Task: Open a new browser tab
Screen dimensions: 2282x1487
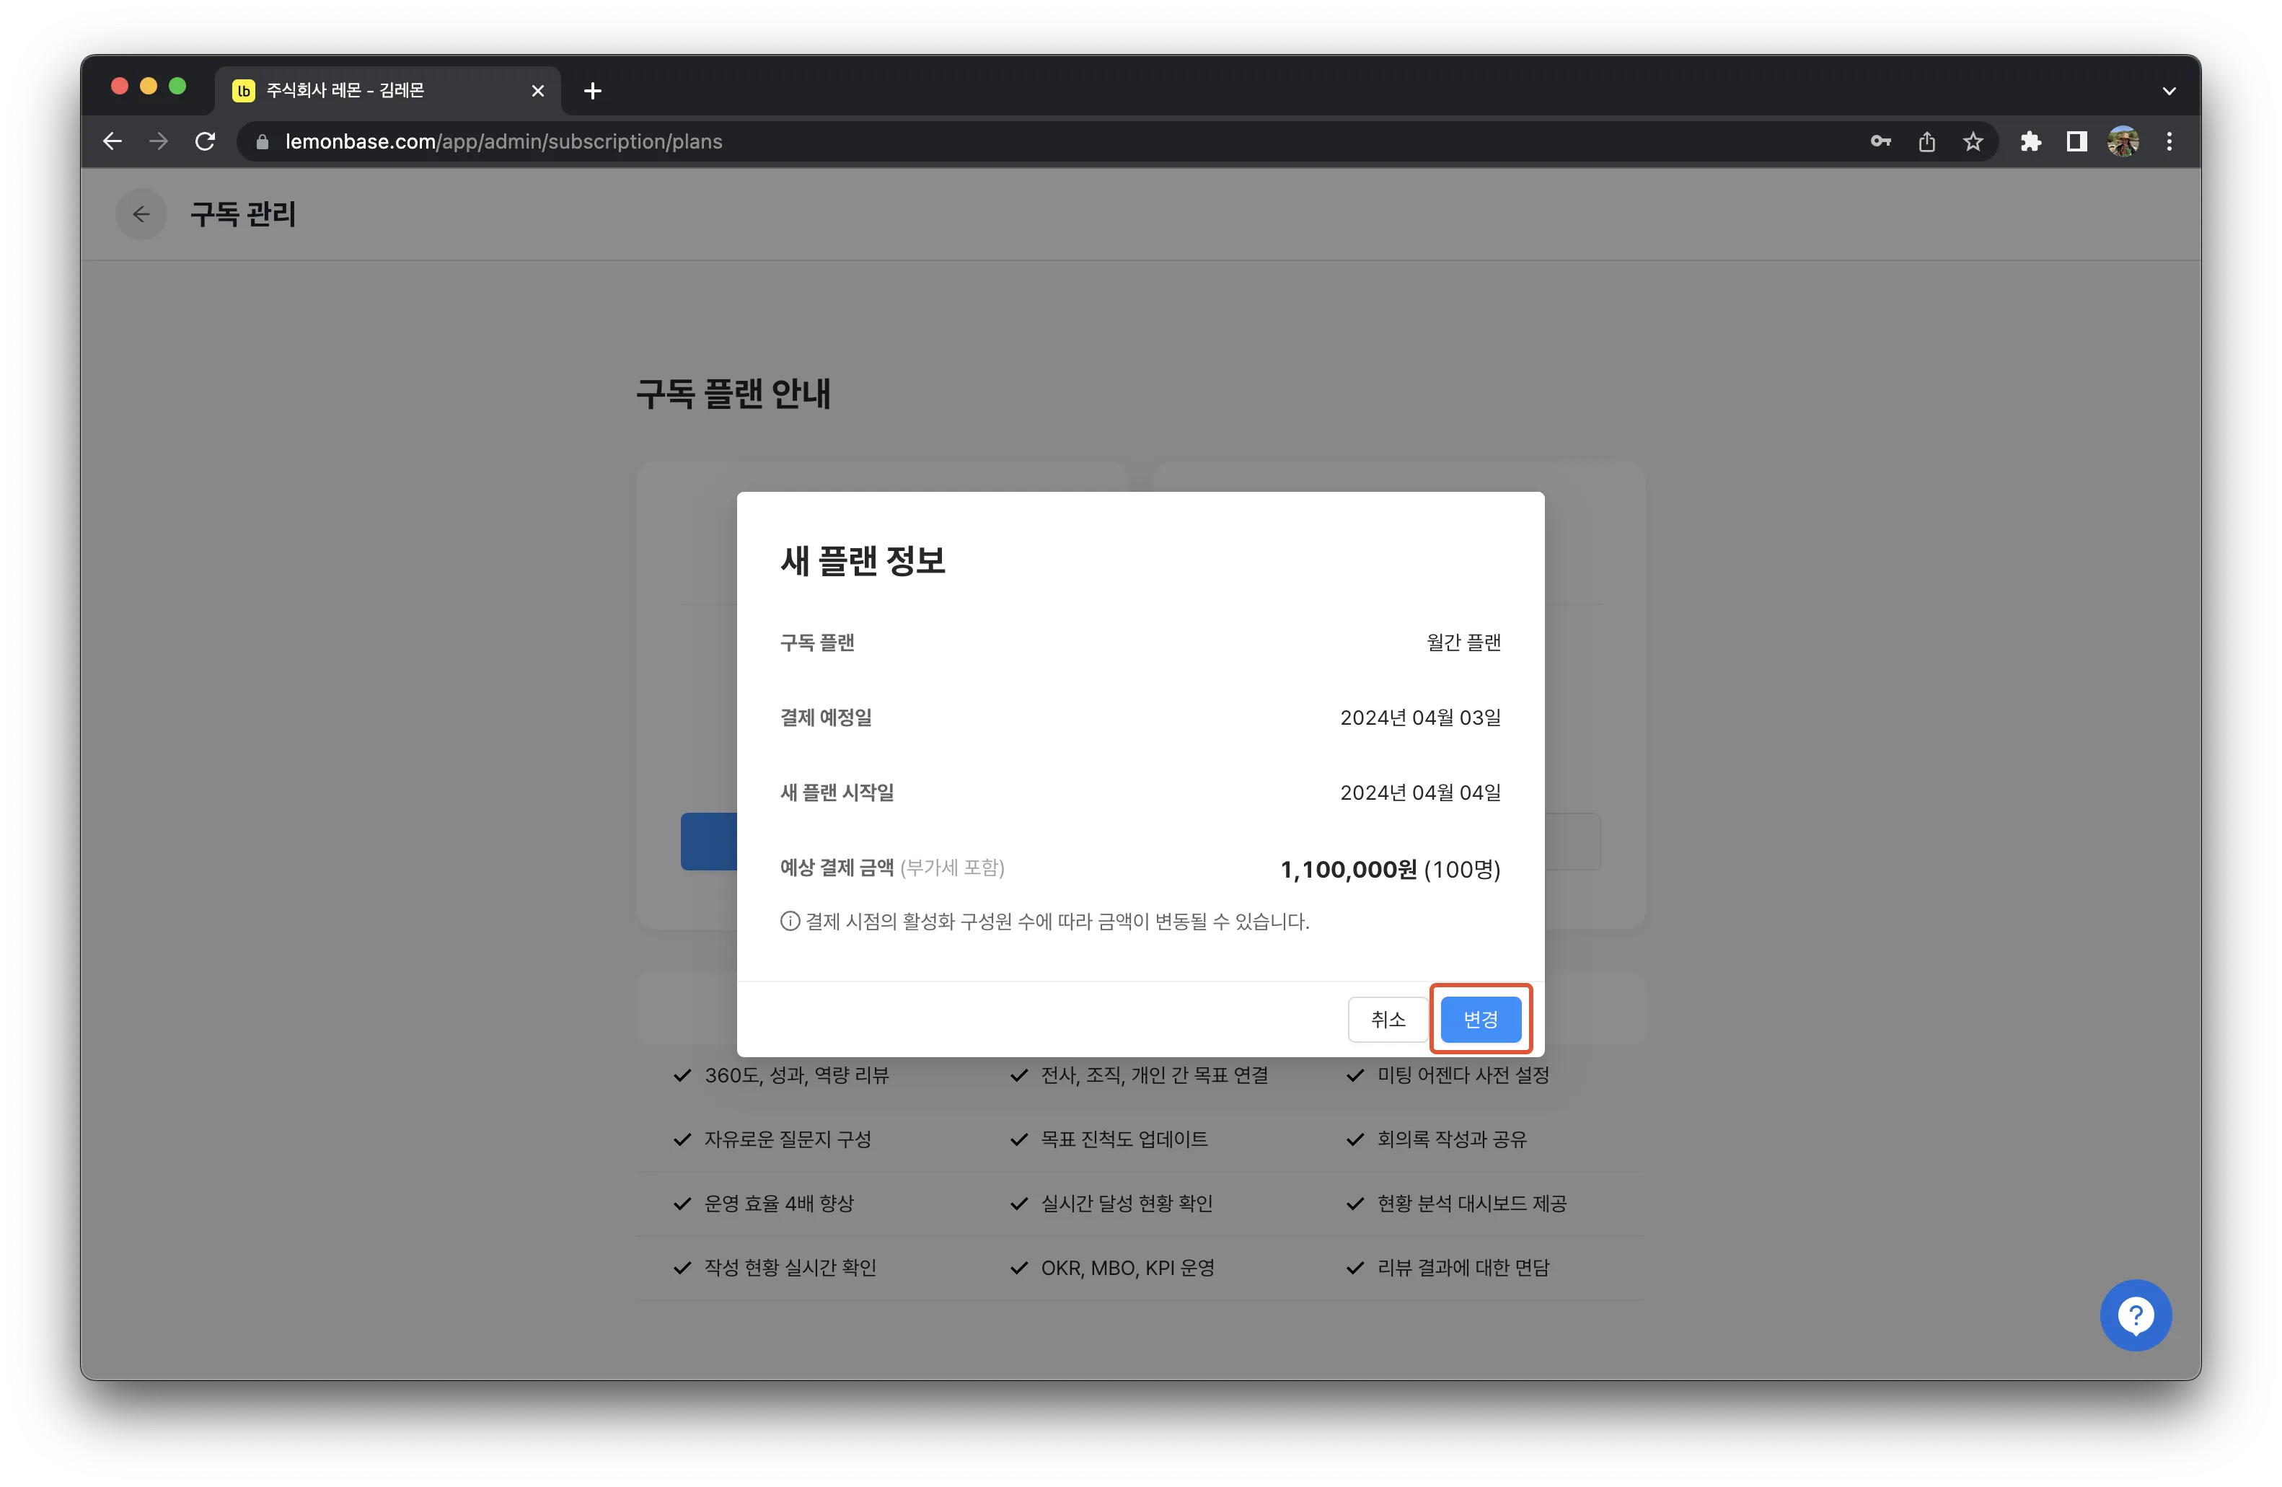Action: 593,90
